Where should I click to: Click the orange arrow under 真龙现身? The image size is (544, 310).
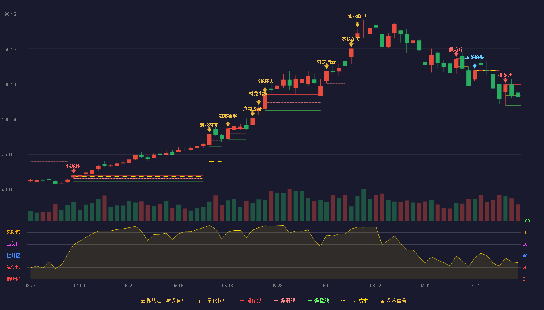252,114
